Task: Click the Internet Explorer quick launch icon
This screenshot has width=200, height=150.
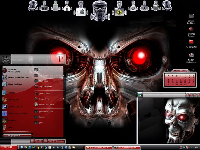Action: point(30,147)
